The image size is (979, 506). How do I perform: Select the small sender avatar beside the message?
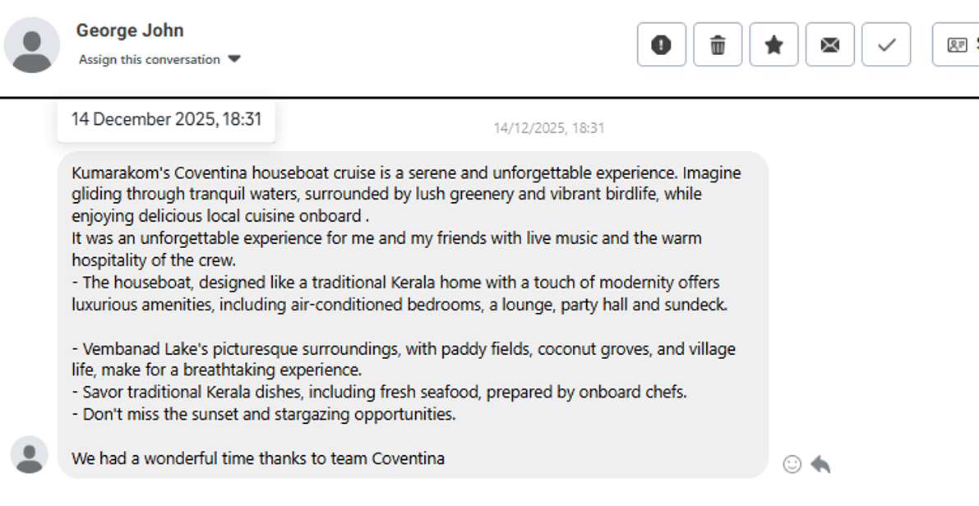(x=30, y=454)
